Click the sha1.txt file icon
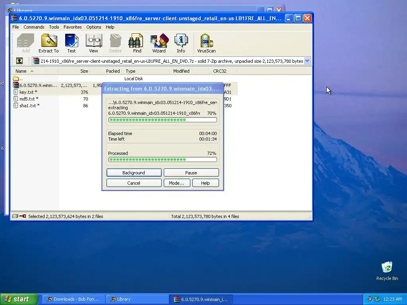Image resolution: width=407 pixels, height=305 pixels. [16, 106]
